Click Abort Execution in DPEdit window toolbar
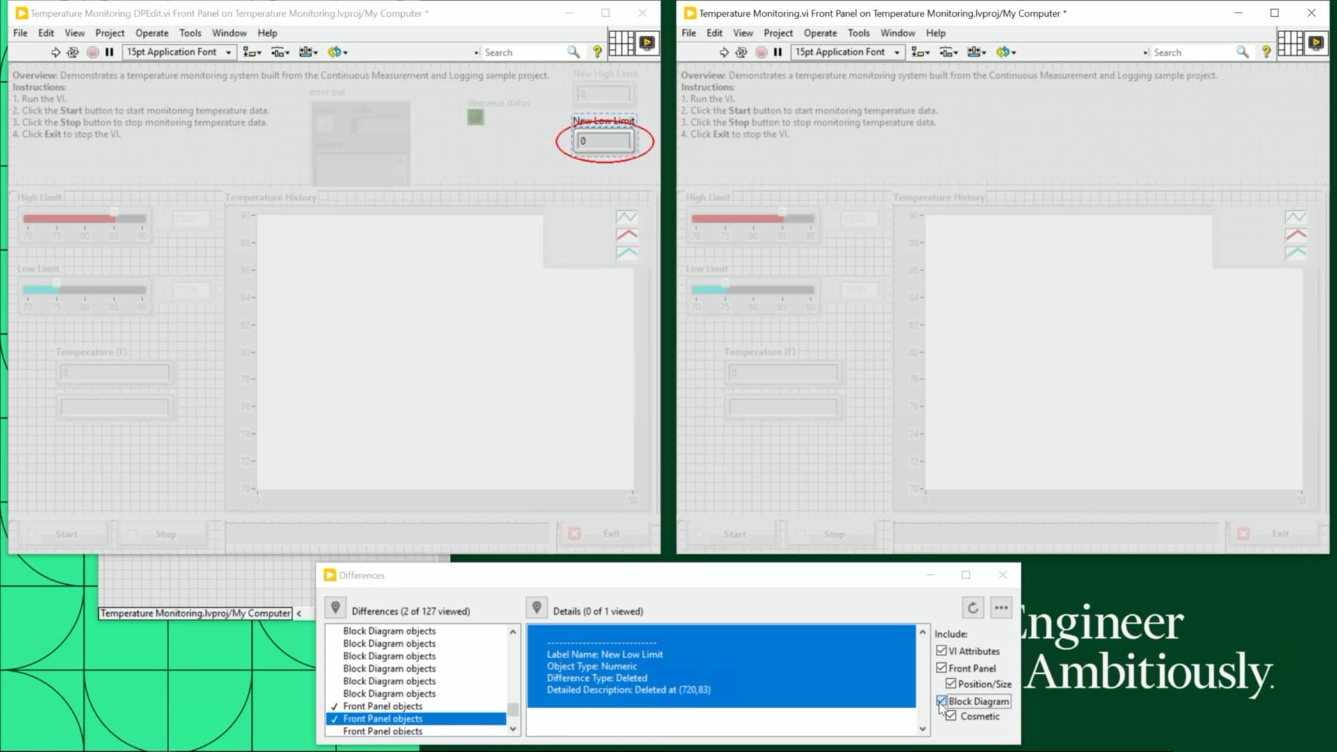Viewport: 1337px width, 752px height. point(93,52)
